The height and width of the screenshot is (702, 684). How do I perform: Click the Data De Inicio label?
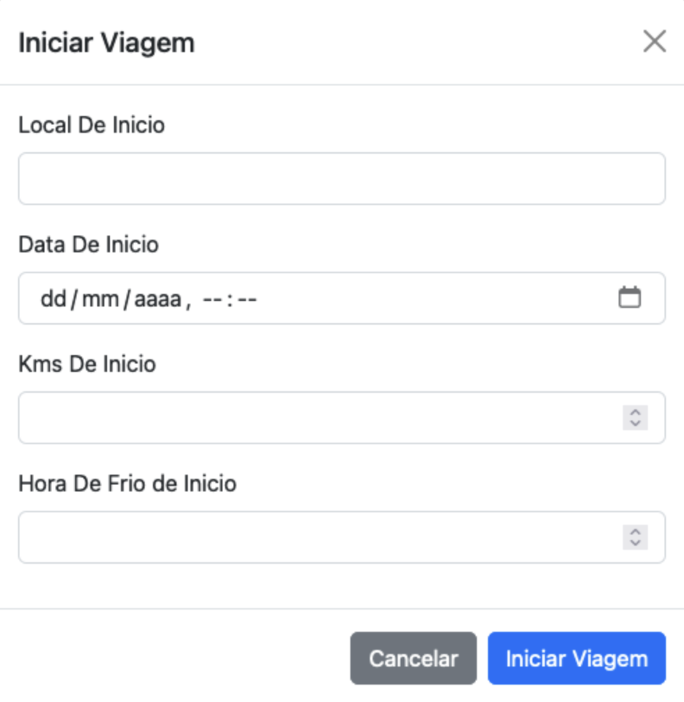coord(89,245)
